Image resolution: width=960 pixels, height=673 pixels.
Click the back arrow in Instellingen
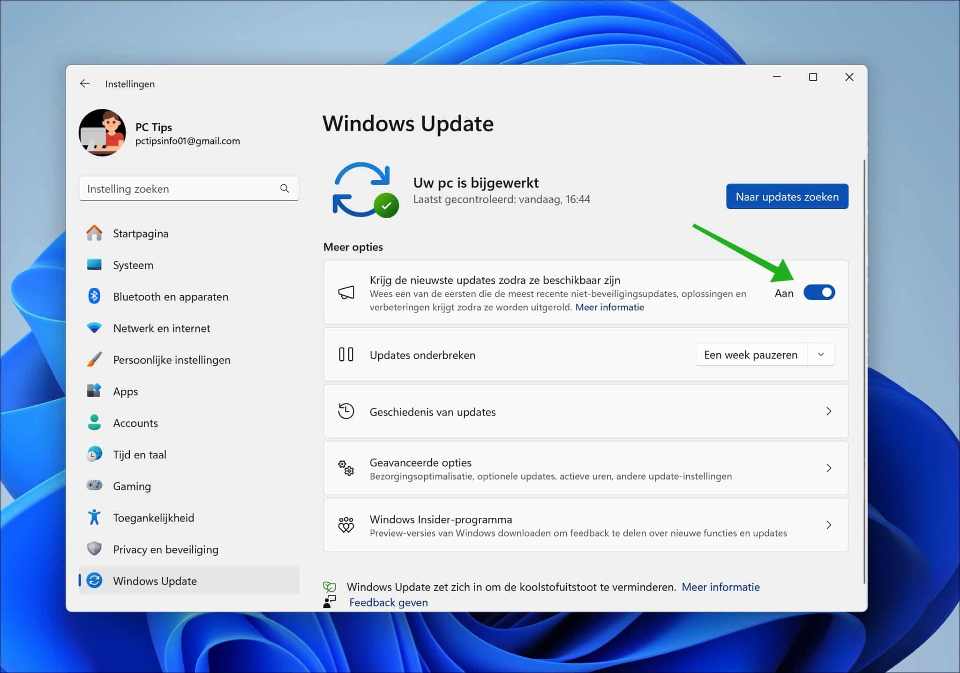point(85,83)
